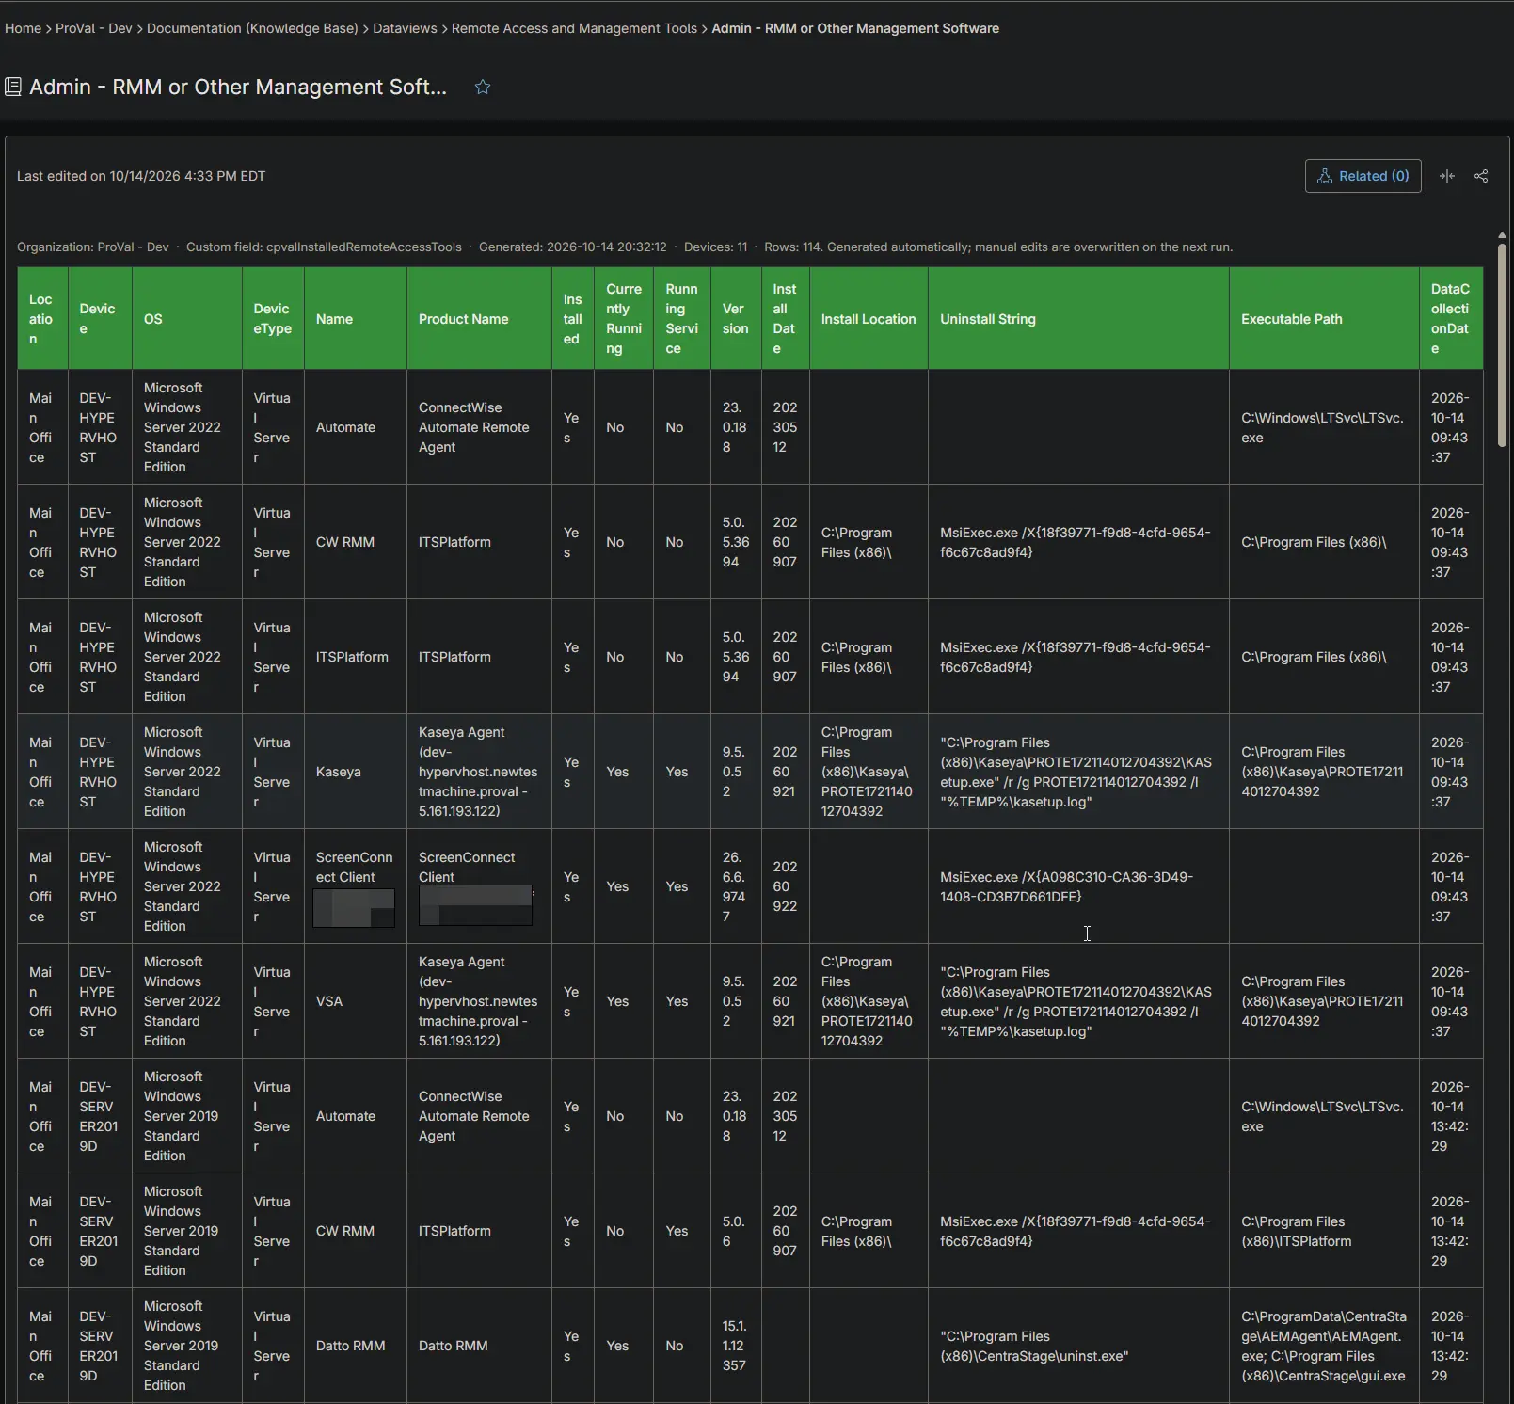Click the CentraStage uninst.exe uninstall string
The image size is (1514, 1404).
point(1078,1346)
